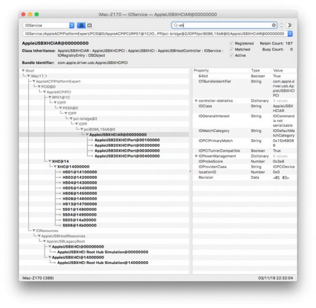
Task: Select AppleUSBXHCI Root Hub Simulation@14000000
Action: [103, 262]
